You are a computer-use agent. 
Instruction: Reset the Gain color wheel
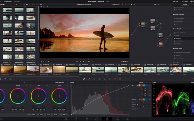click(47, 85)
